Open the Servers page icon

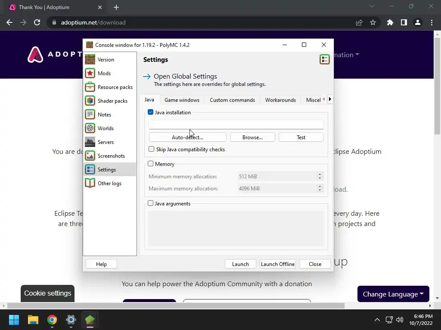(90, 142)
